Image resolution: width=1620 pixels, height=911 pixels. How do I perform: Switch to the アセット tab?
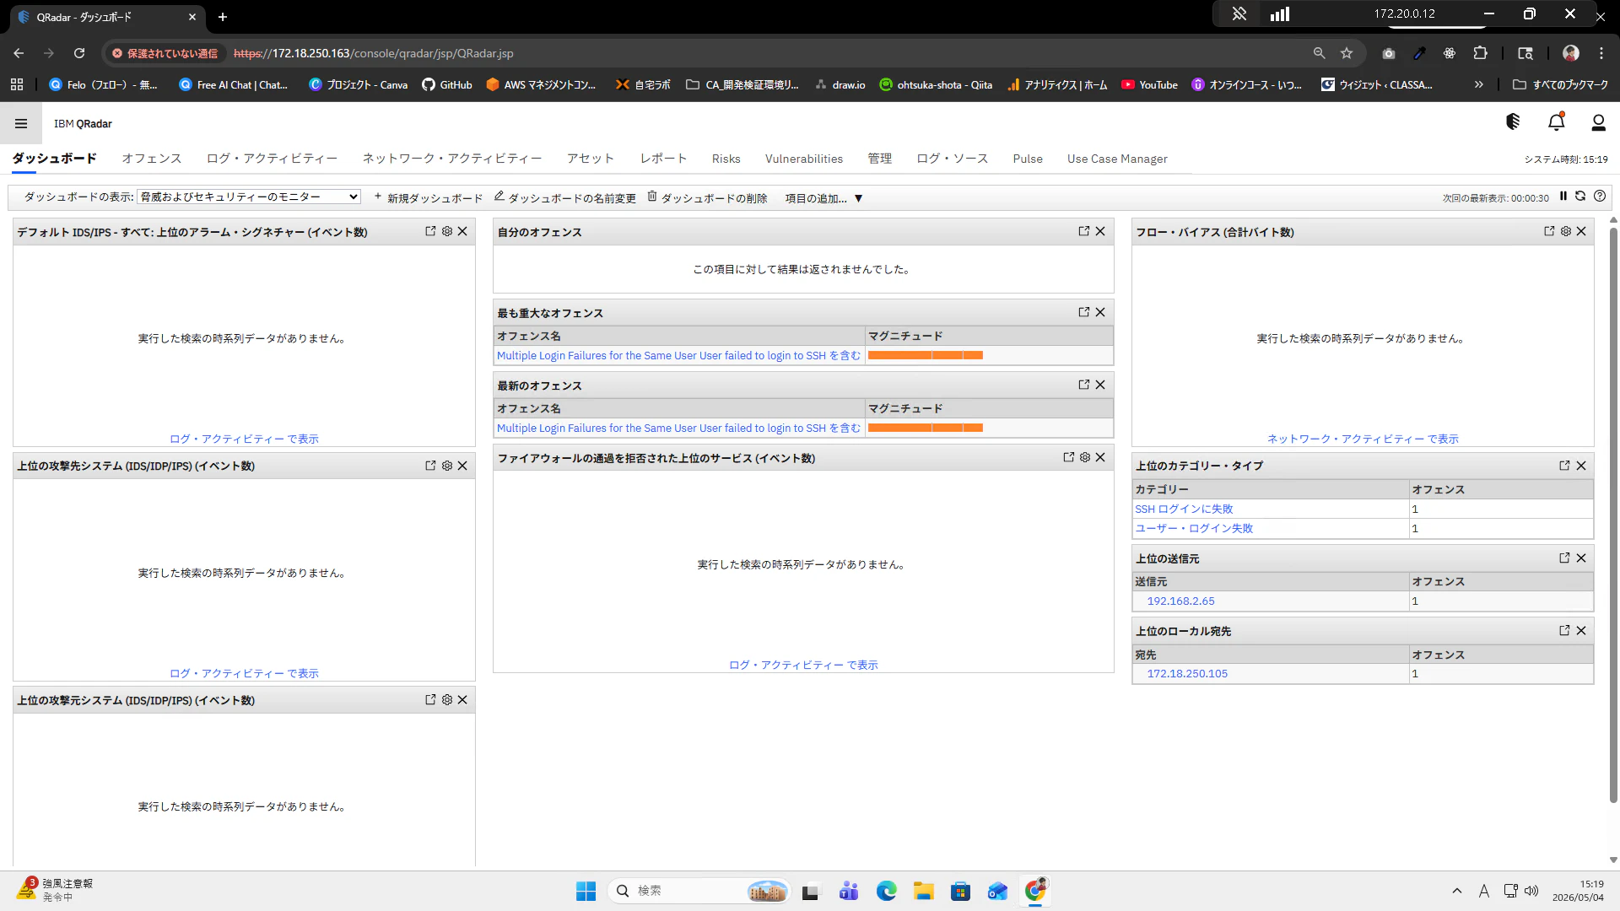591,159
